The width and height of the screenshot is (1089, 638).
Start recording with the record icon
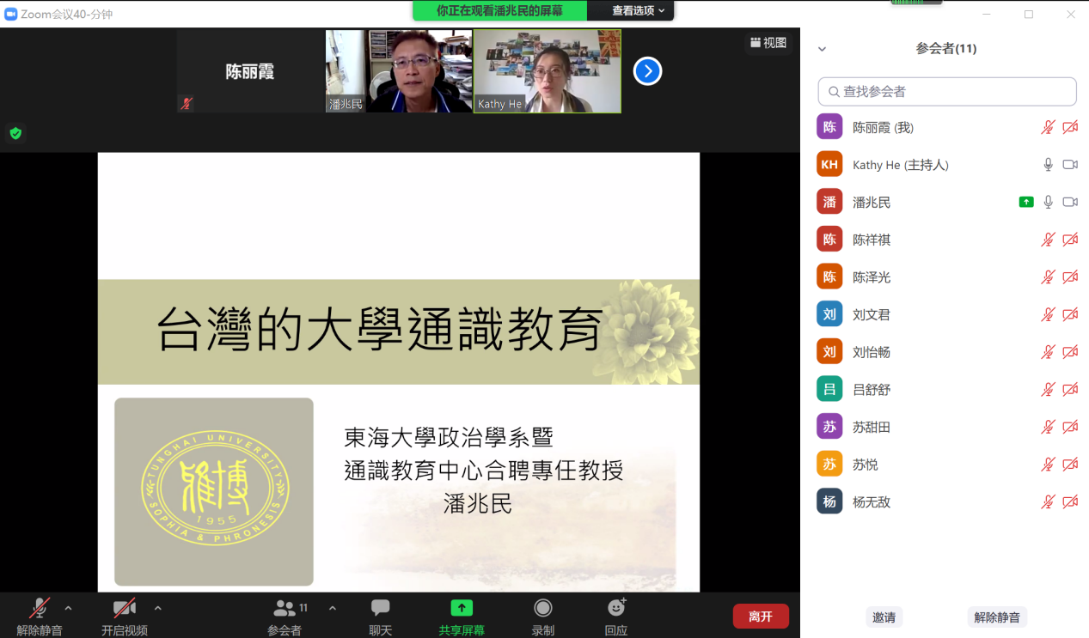542,609
